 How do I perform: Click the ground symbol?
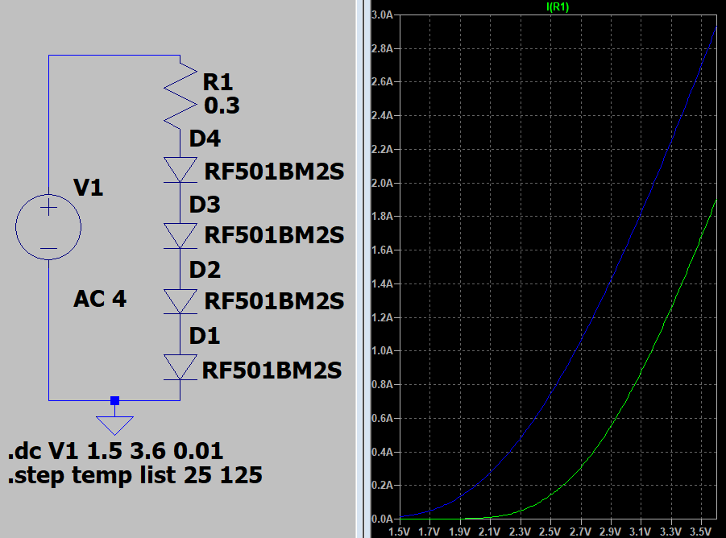point(114,424)
